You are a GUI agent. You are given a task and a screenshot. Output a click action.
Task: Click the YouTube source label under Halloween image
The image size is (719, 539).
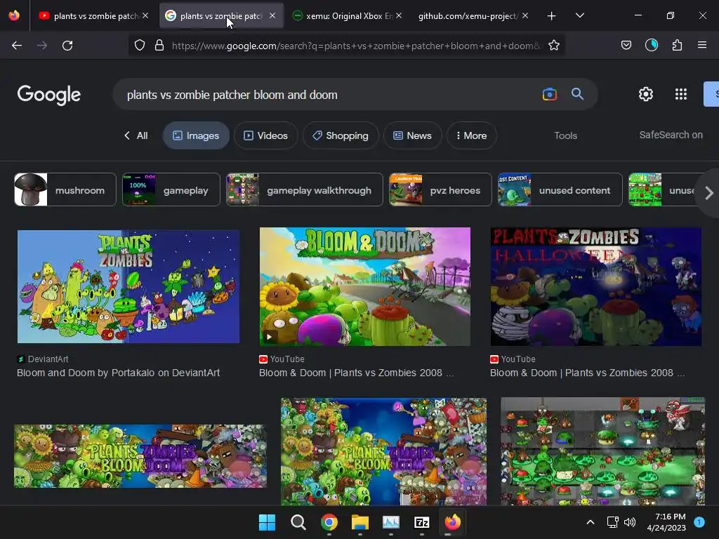click(513, 359)
